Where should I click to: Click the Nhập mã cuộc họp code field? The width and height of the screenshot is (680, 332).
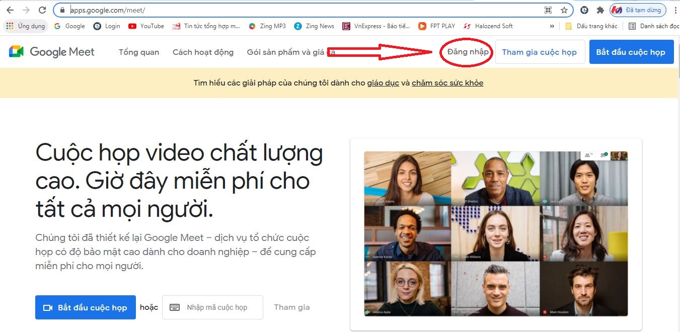pos(212,307)
